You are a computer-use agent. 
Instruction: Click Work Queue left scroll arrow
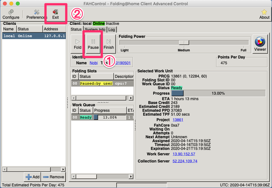click(x=74, y=177)
